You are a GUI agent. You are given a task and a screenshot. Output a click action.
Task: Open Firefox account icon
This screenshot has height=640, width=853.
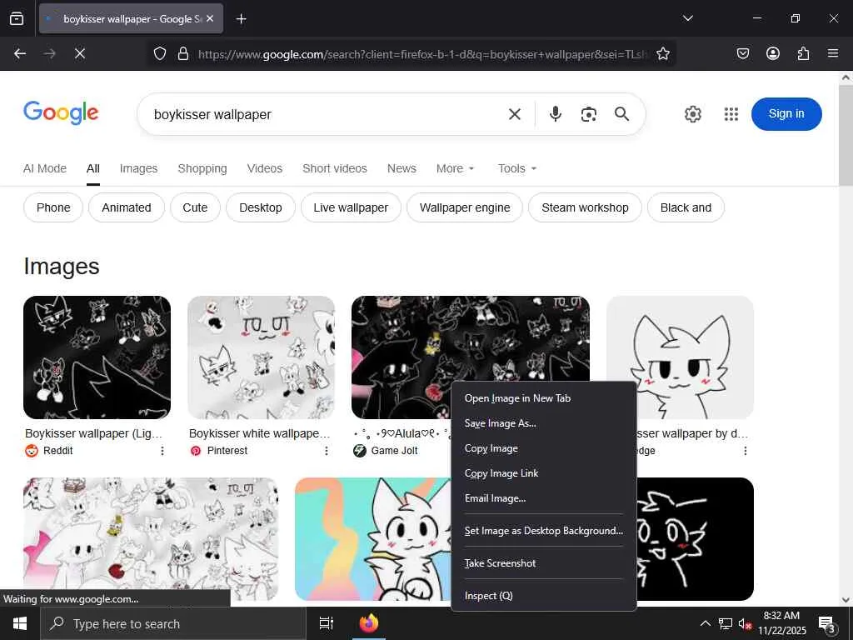pos(772,53)
